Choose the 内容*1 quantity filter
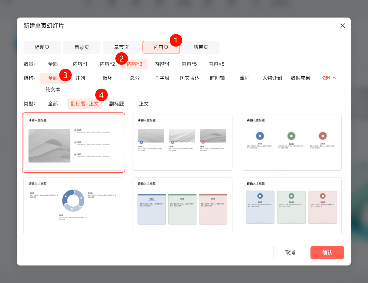368x283 pixels. (80, 64)
